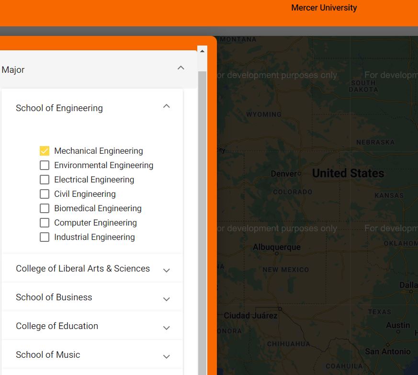Expand the School of Business chevron

[x=166, y=299]
